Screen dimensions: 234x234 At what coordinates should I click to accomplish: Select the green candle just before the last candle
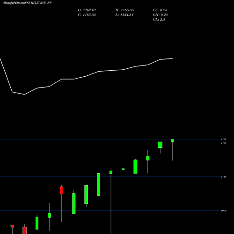pos(160,145)
